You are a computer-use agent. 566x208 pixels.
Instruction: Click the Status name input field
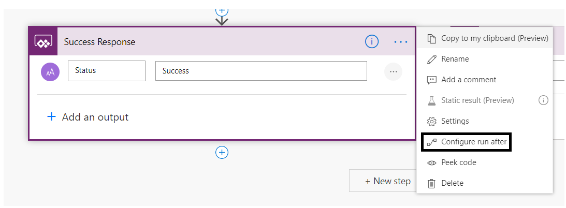click(107, 71)
